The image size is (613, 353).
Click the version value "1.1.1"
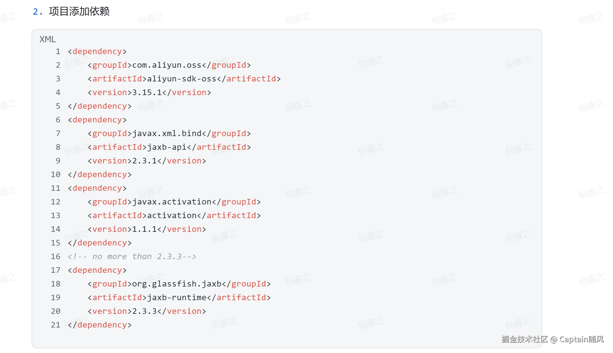coord(144,229)
